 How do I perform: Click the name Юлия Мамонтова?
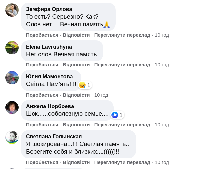click(x=49, y=76)
